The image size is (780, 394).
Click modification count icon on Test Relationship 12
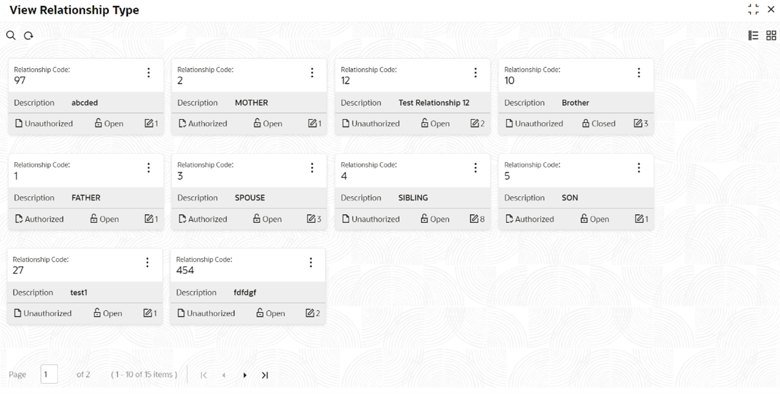474,123
